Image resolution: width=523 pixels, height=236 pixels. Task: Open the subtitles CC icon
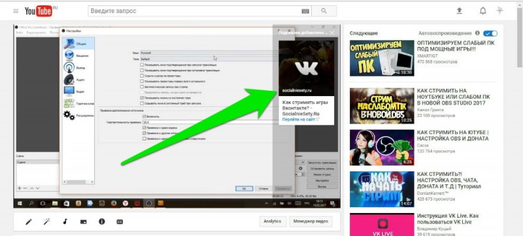click(120, 222)
